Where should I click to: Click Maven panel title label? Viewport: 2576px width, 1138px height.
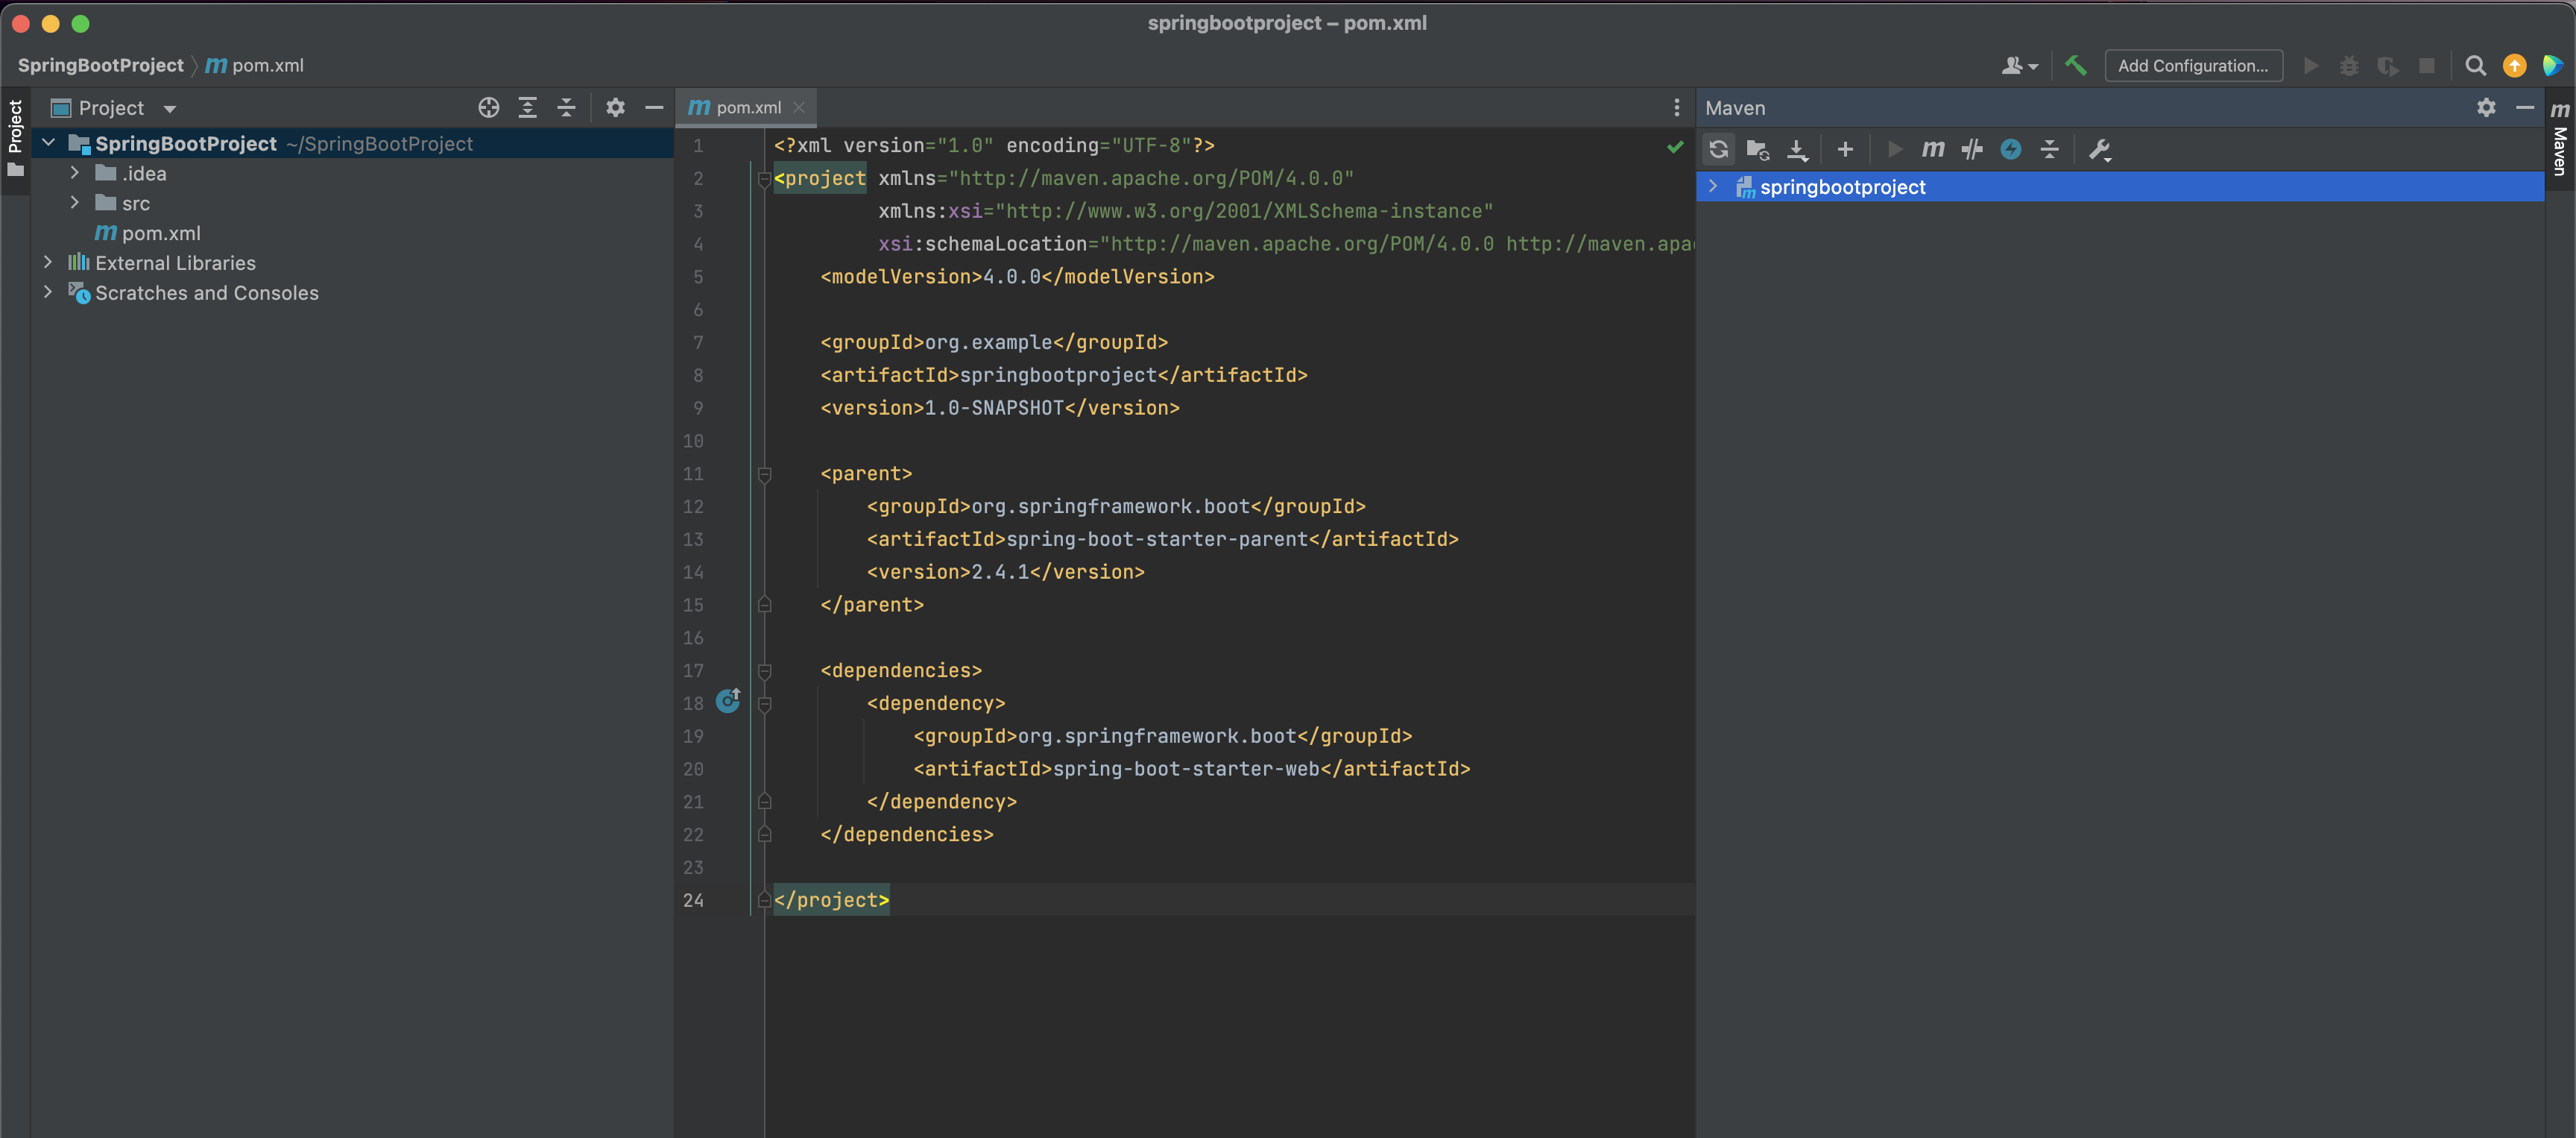coord(1735,108)
